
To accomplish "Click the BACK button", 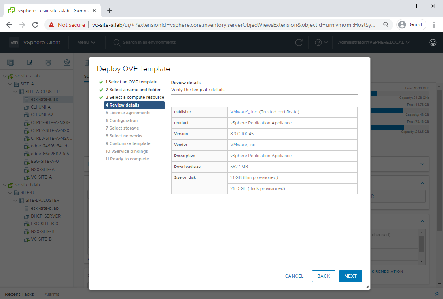I will [324, 276].
